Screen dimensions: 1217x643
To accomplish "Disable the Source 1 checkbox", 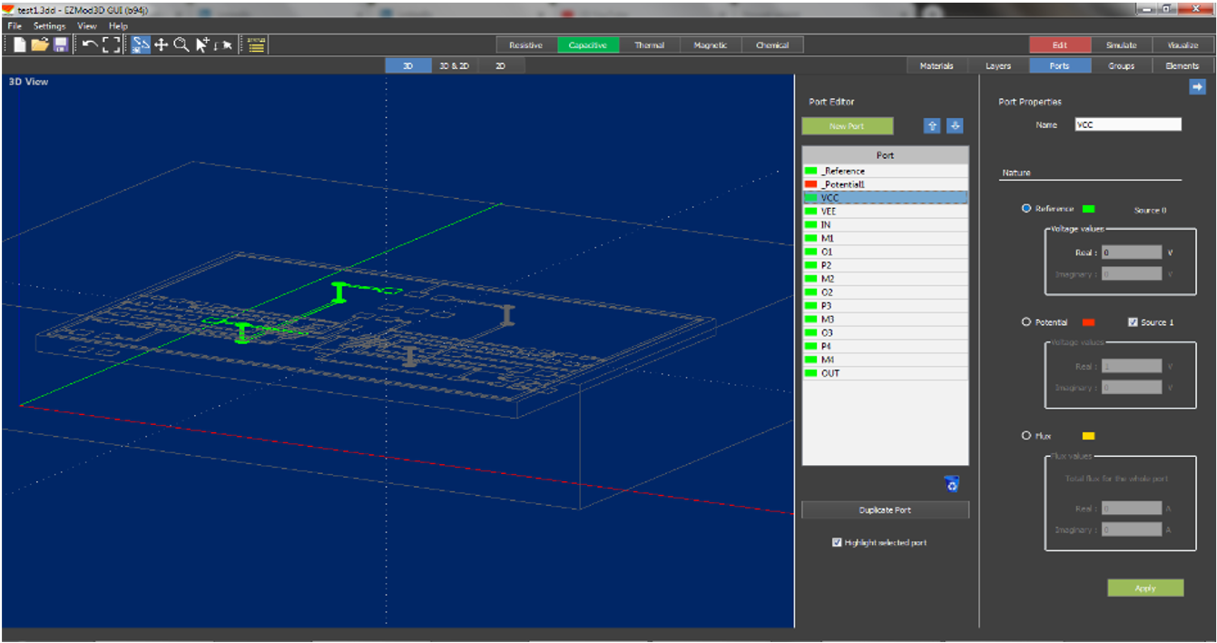I will tap(1131, 321).
